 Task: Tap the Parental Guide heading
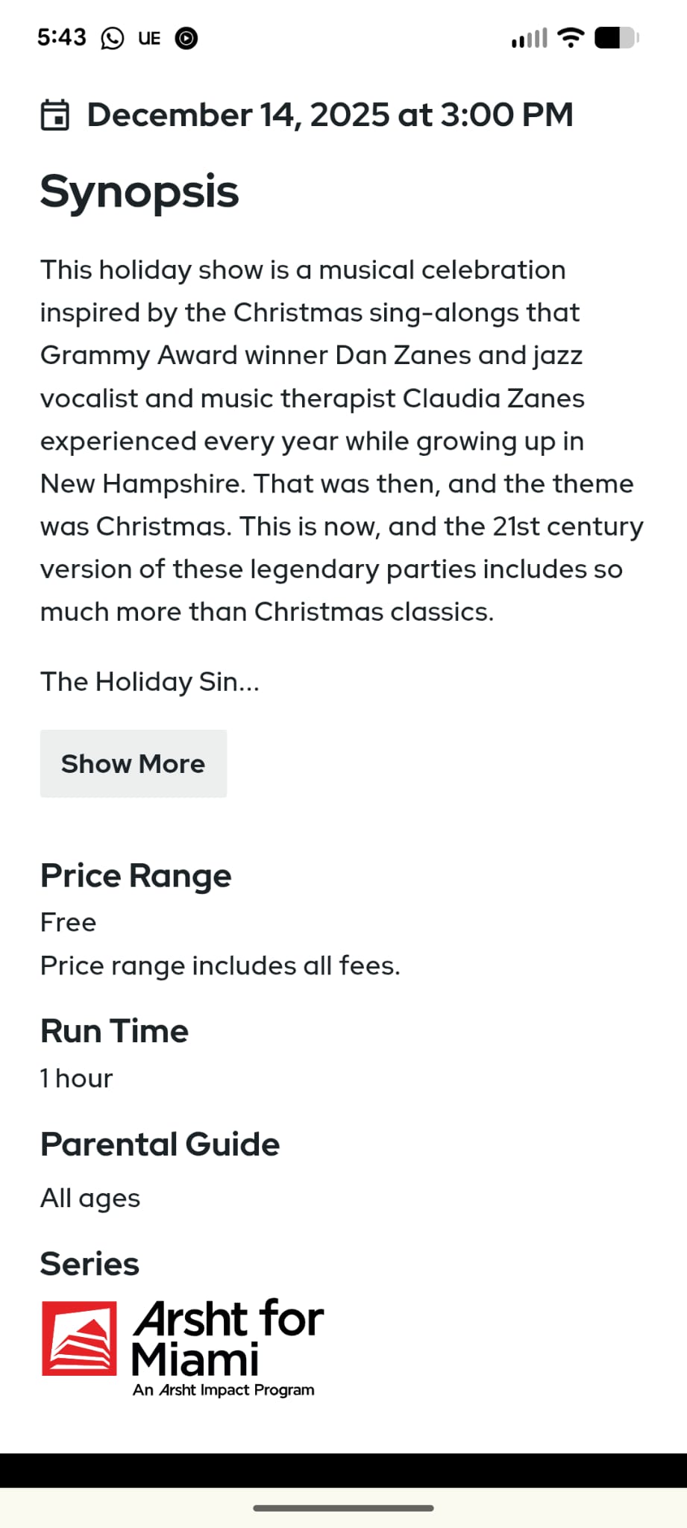click(160, 1144)
